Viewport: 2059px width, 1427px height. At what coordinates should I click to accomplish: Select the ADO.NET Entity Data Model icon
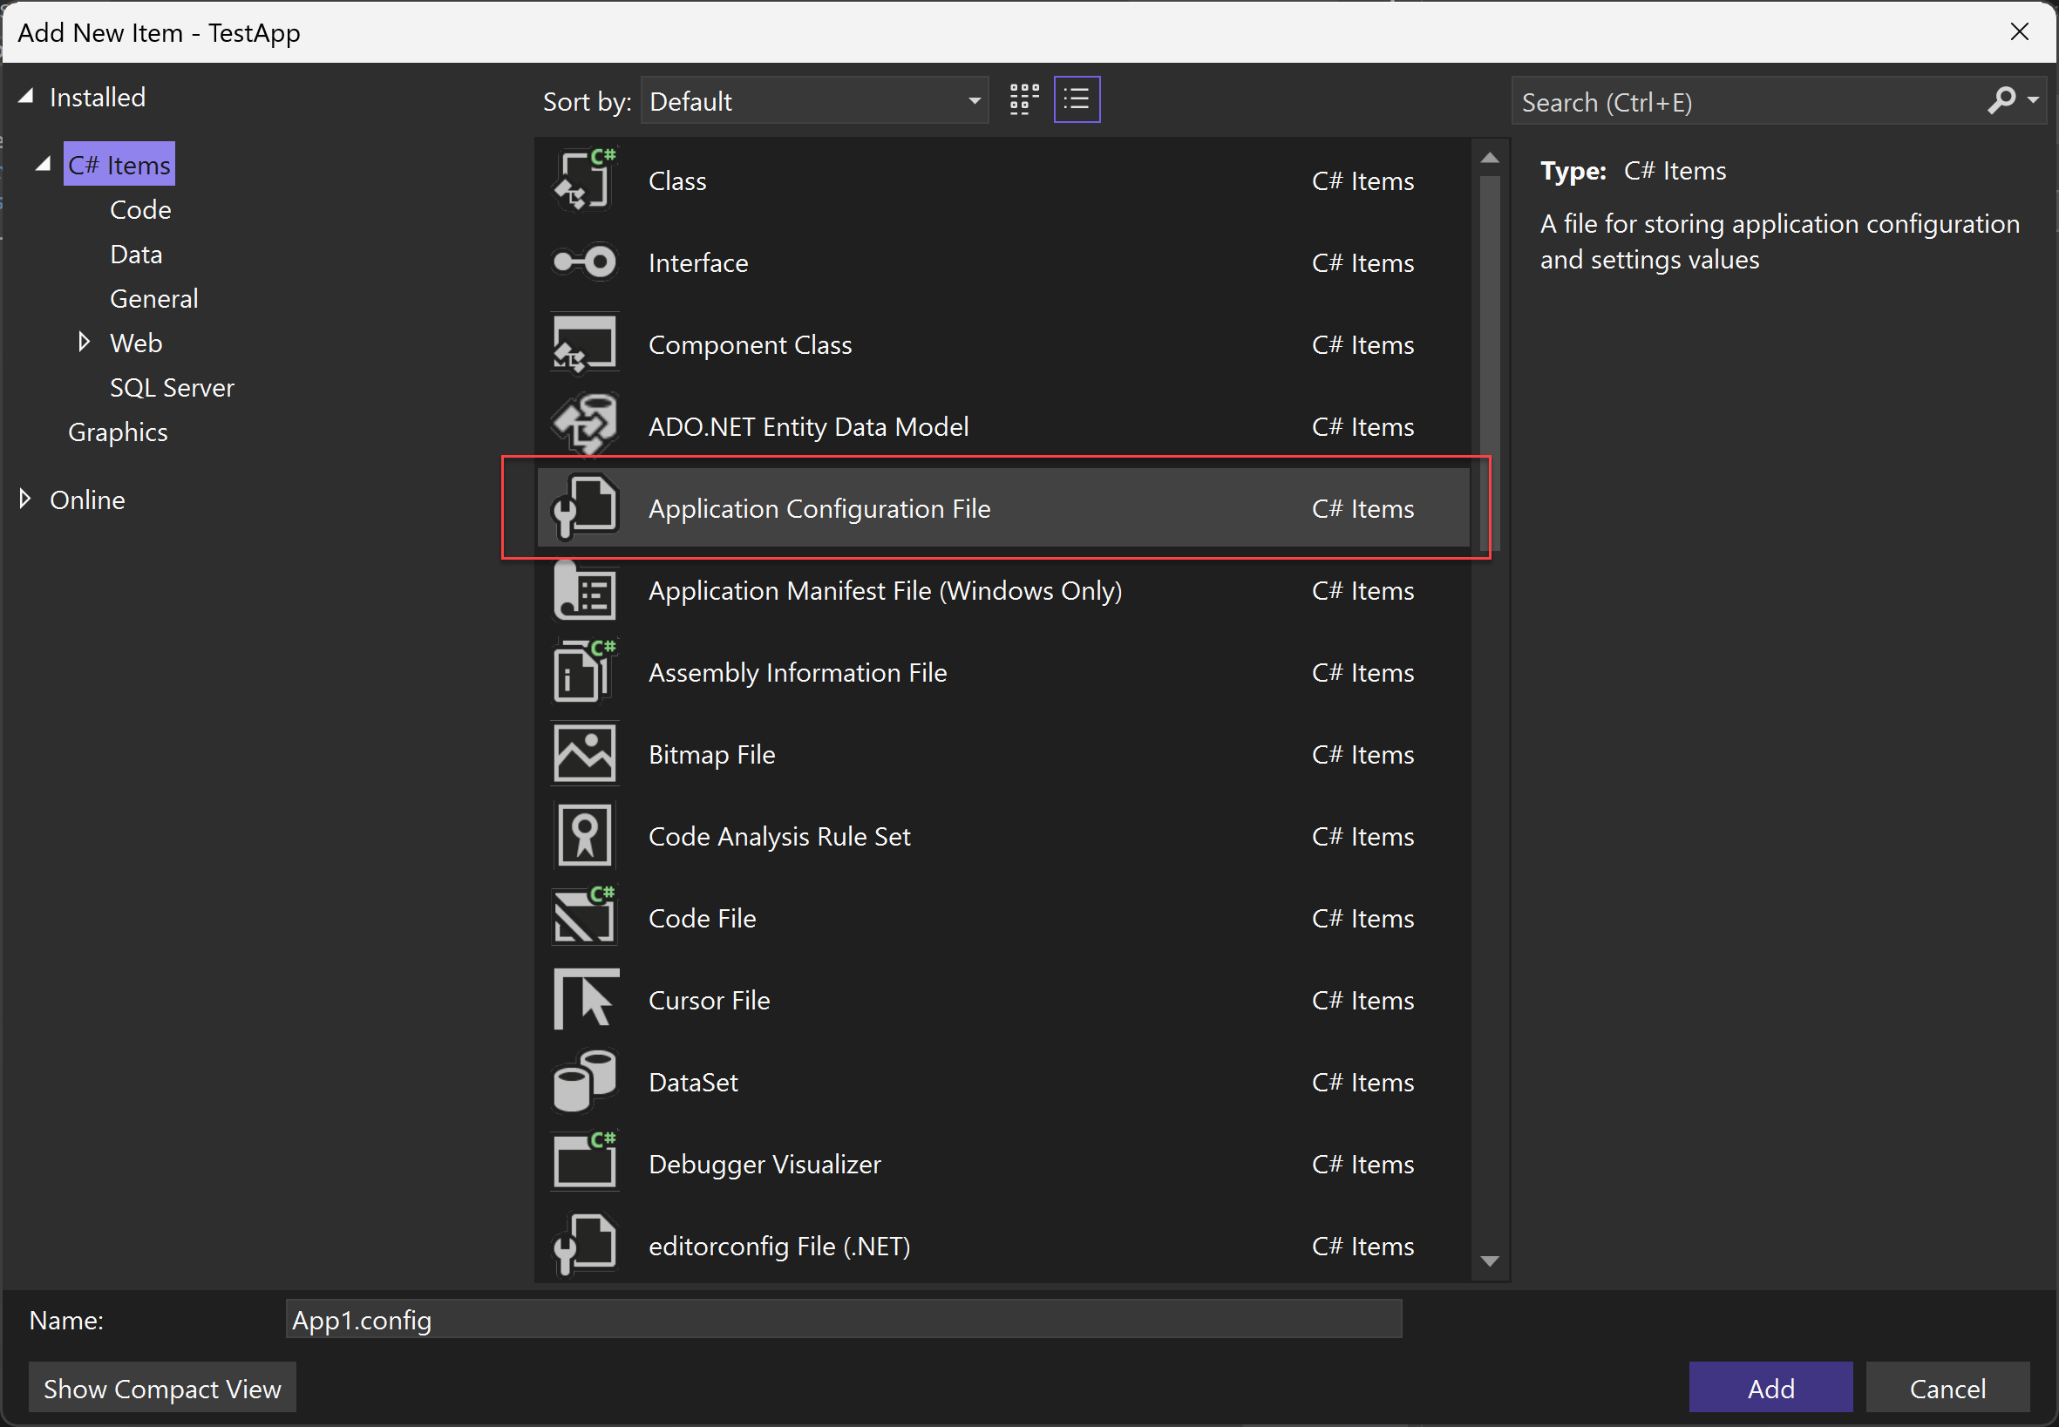(583, 424)
